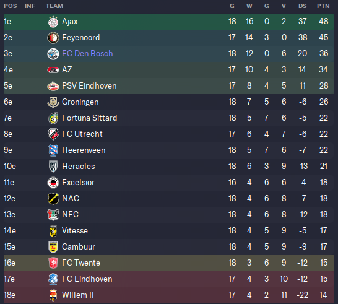Sort table by PTN column header
Viewport: 338px width, 304px height.
coord(323,6)
